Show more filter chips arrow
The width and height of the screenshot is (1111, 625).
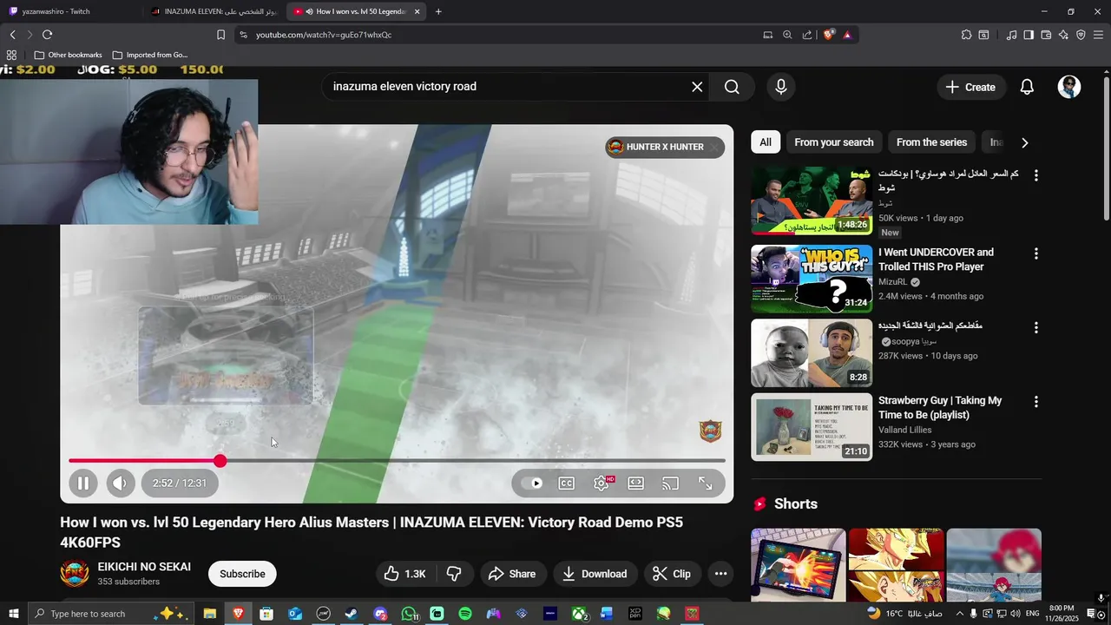coord(1024,142)
